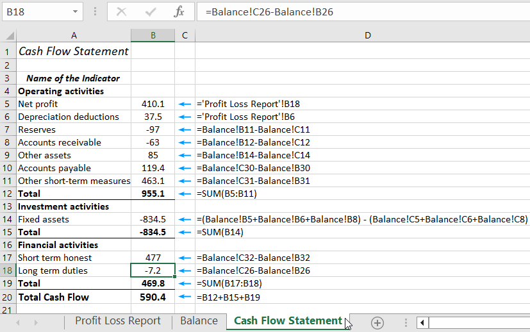Viewport: 530px width, 332px height.
Task: Click the Cancel X icon in formula bar
Action: pos(122,12)
